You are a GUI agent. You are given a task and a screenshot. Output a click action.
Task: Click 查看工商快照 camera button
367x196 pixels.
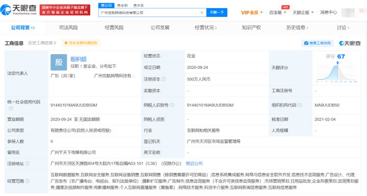tap(318, 43)
